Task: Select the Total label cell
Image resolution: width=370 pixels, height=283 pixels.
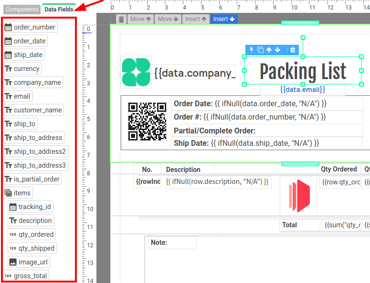Action: click(x=300, y=225)
